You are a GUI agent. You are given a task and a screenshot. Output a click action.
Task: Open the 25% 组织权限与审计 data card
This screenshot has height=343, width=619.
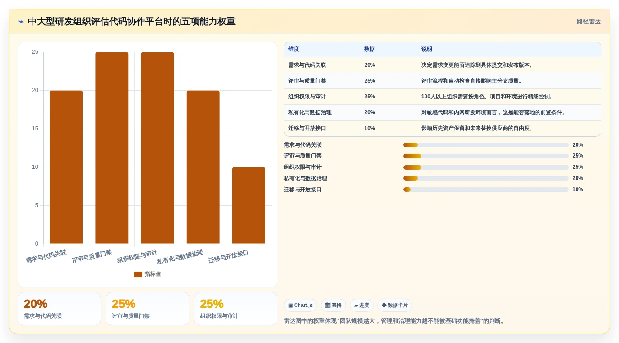point(236,309)
